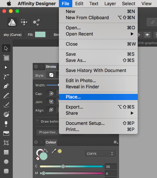This screenshot has height=178, width=157.
Task: Choose Save History With Document
Action: [x=98, y=70]
